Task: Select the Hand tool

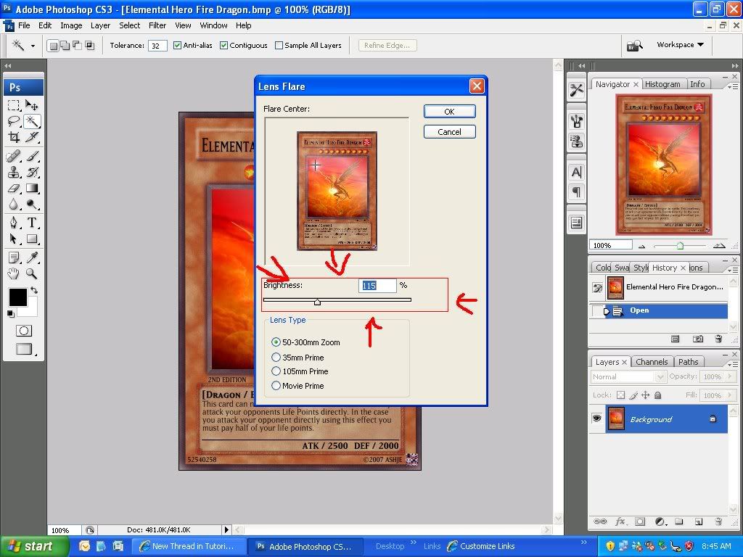Action: [14, 273]
